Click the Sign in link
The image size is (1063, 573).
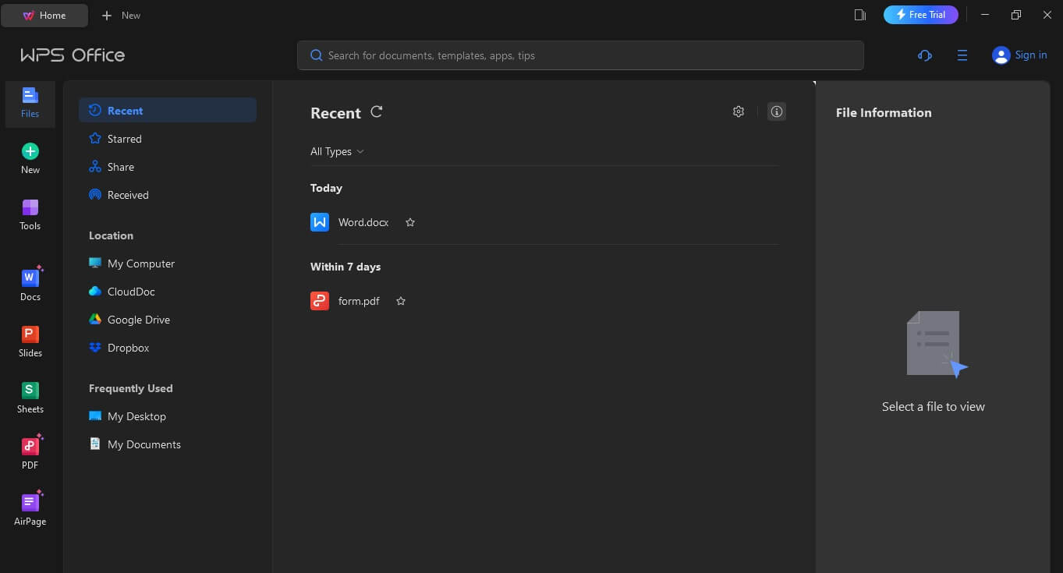[1031, 55]
